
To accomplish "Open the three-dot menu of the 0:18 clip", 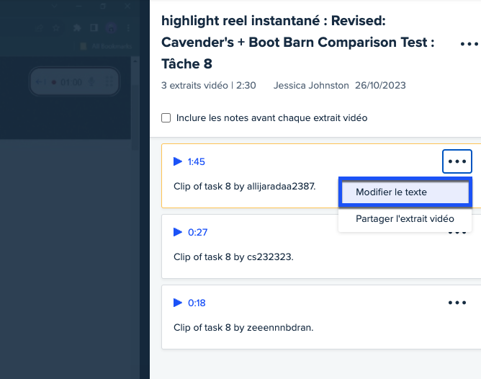I will (457, 303).
